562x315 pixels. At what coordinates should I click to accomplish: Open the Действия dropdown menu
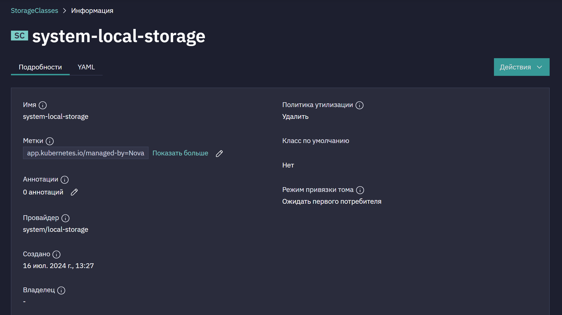(x=522, y=67)
